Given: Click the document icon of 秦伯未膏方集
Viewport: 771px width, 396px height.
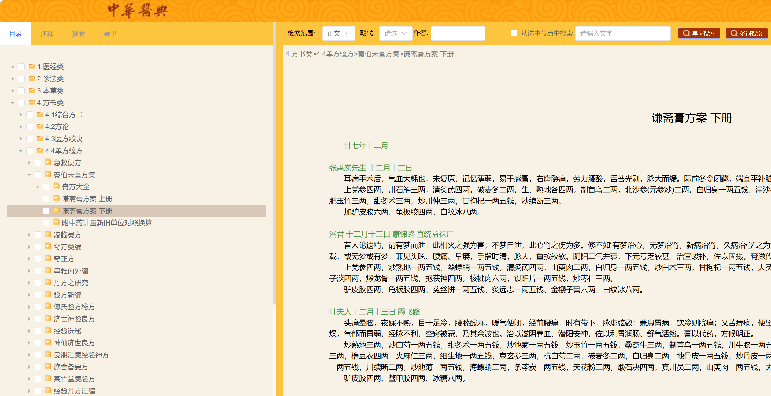Looking at the screenshot, I should (48, 174).
